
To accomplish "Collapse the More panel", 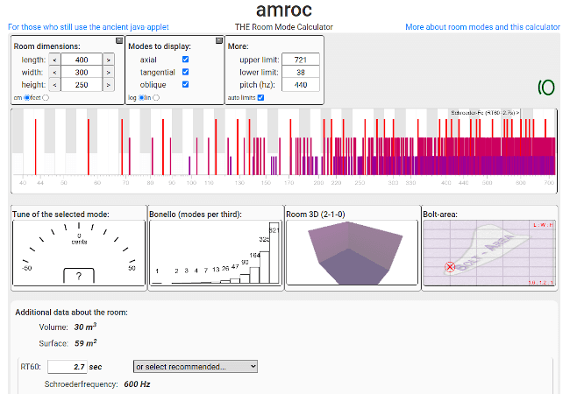I will coord(318,41).
